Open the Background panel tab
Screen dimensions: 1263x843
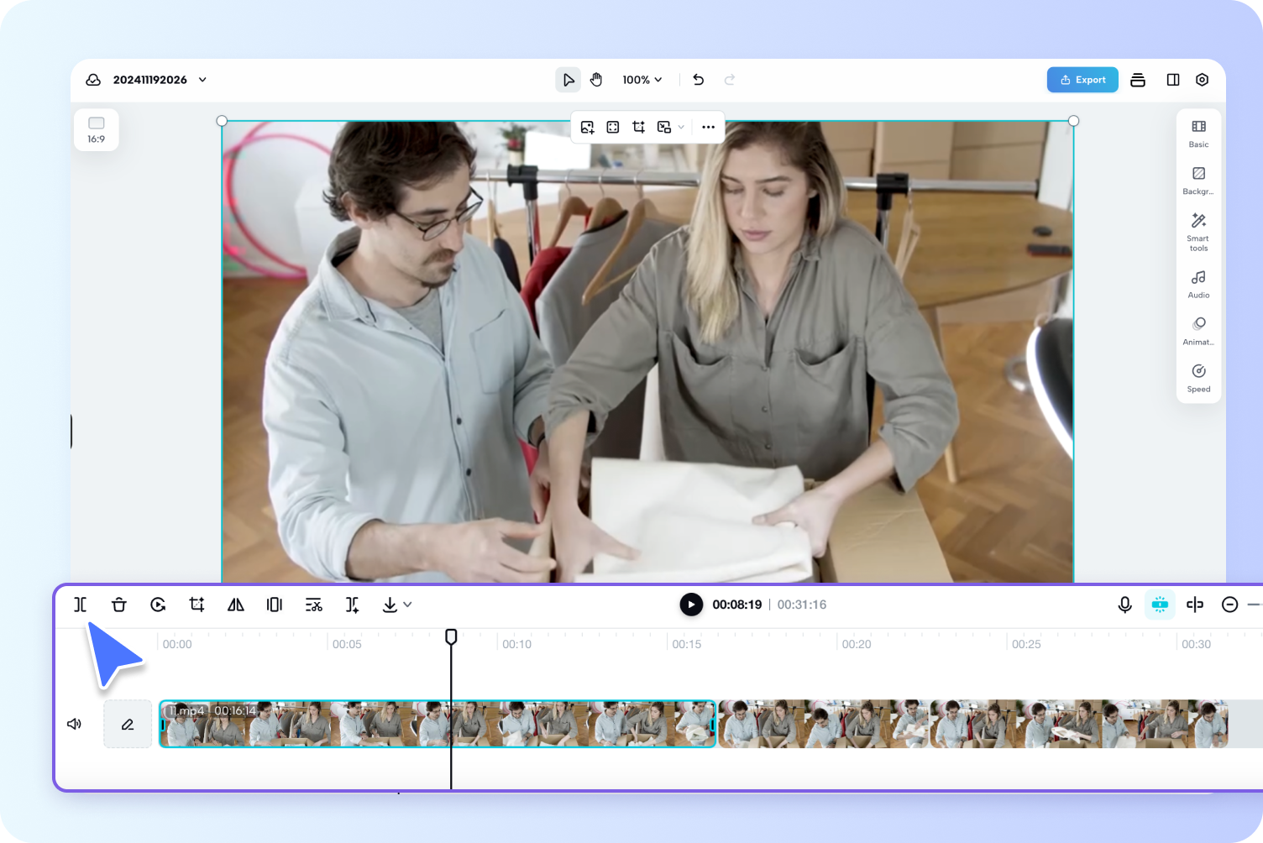[x=1198, y=179]
